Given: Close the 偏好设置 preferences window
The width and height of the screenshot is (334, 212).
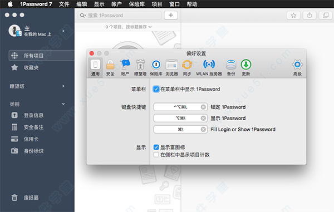Looking at the screenshot, I should [92, 53].
